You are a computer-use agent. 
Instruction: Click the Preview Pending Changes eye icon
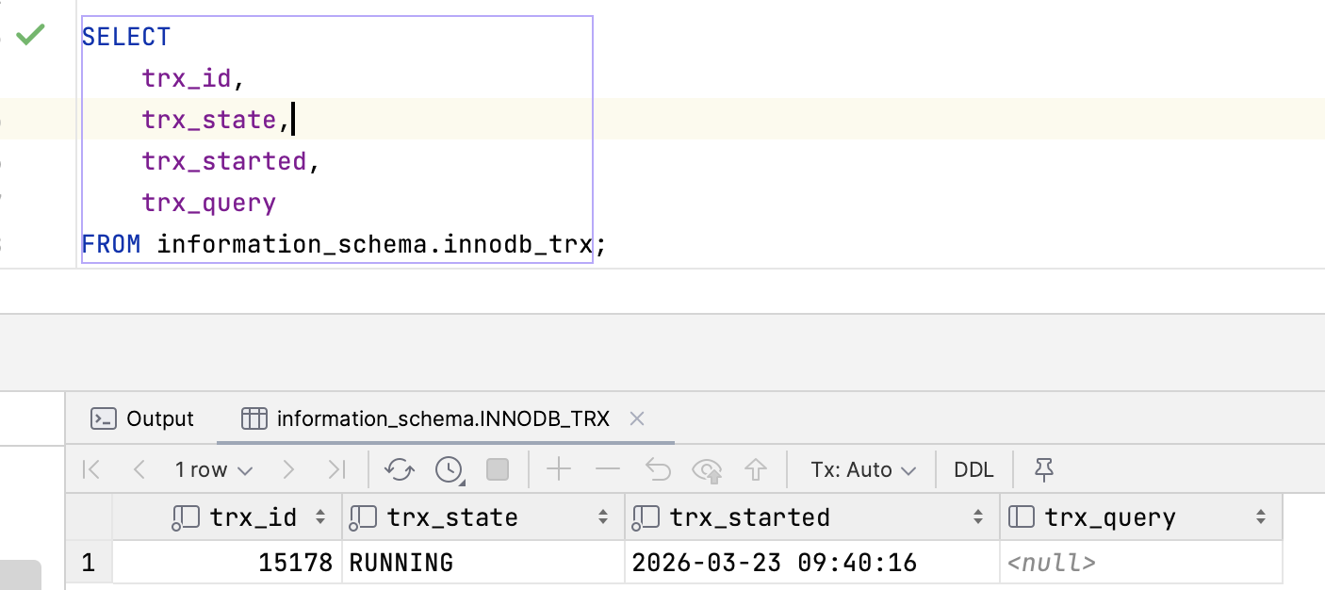coord(706,469)
